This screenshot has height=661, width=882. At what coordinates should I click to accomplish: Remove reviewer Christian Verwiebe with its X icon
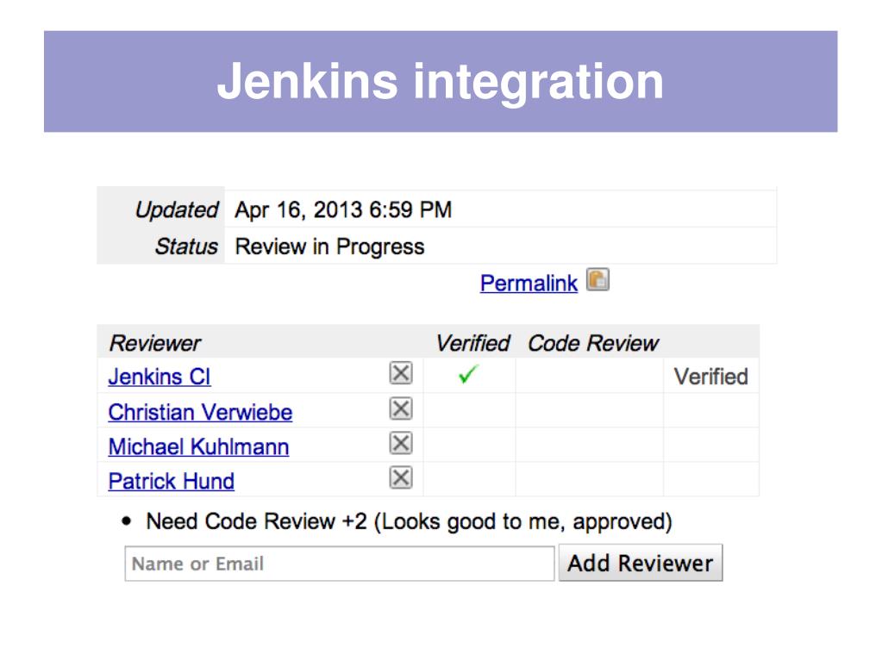[401, 408]
